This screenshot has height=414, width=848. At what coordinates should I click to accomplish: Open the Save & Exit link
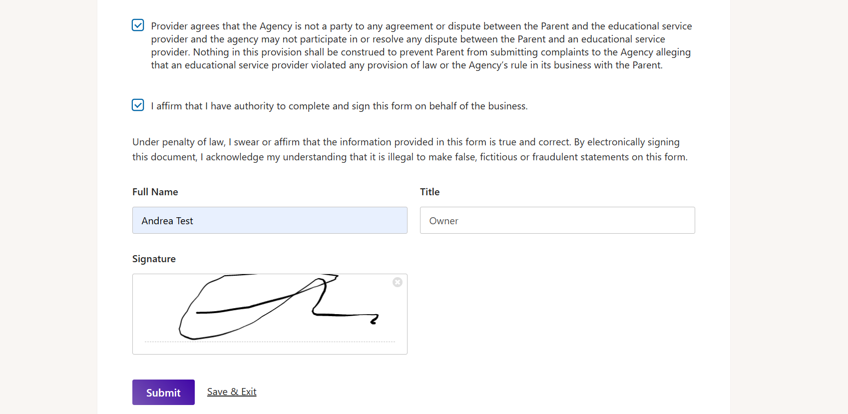(x=232, y=392)
